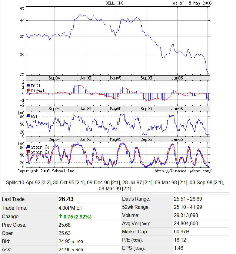Click the Last Trade: label
Screen dimensions: 236x254
[x=14, y=199]
